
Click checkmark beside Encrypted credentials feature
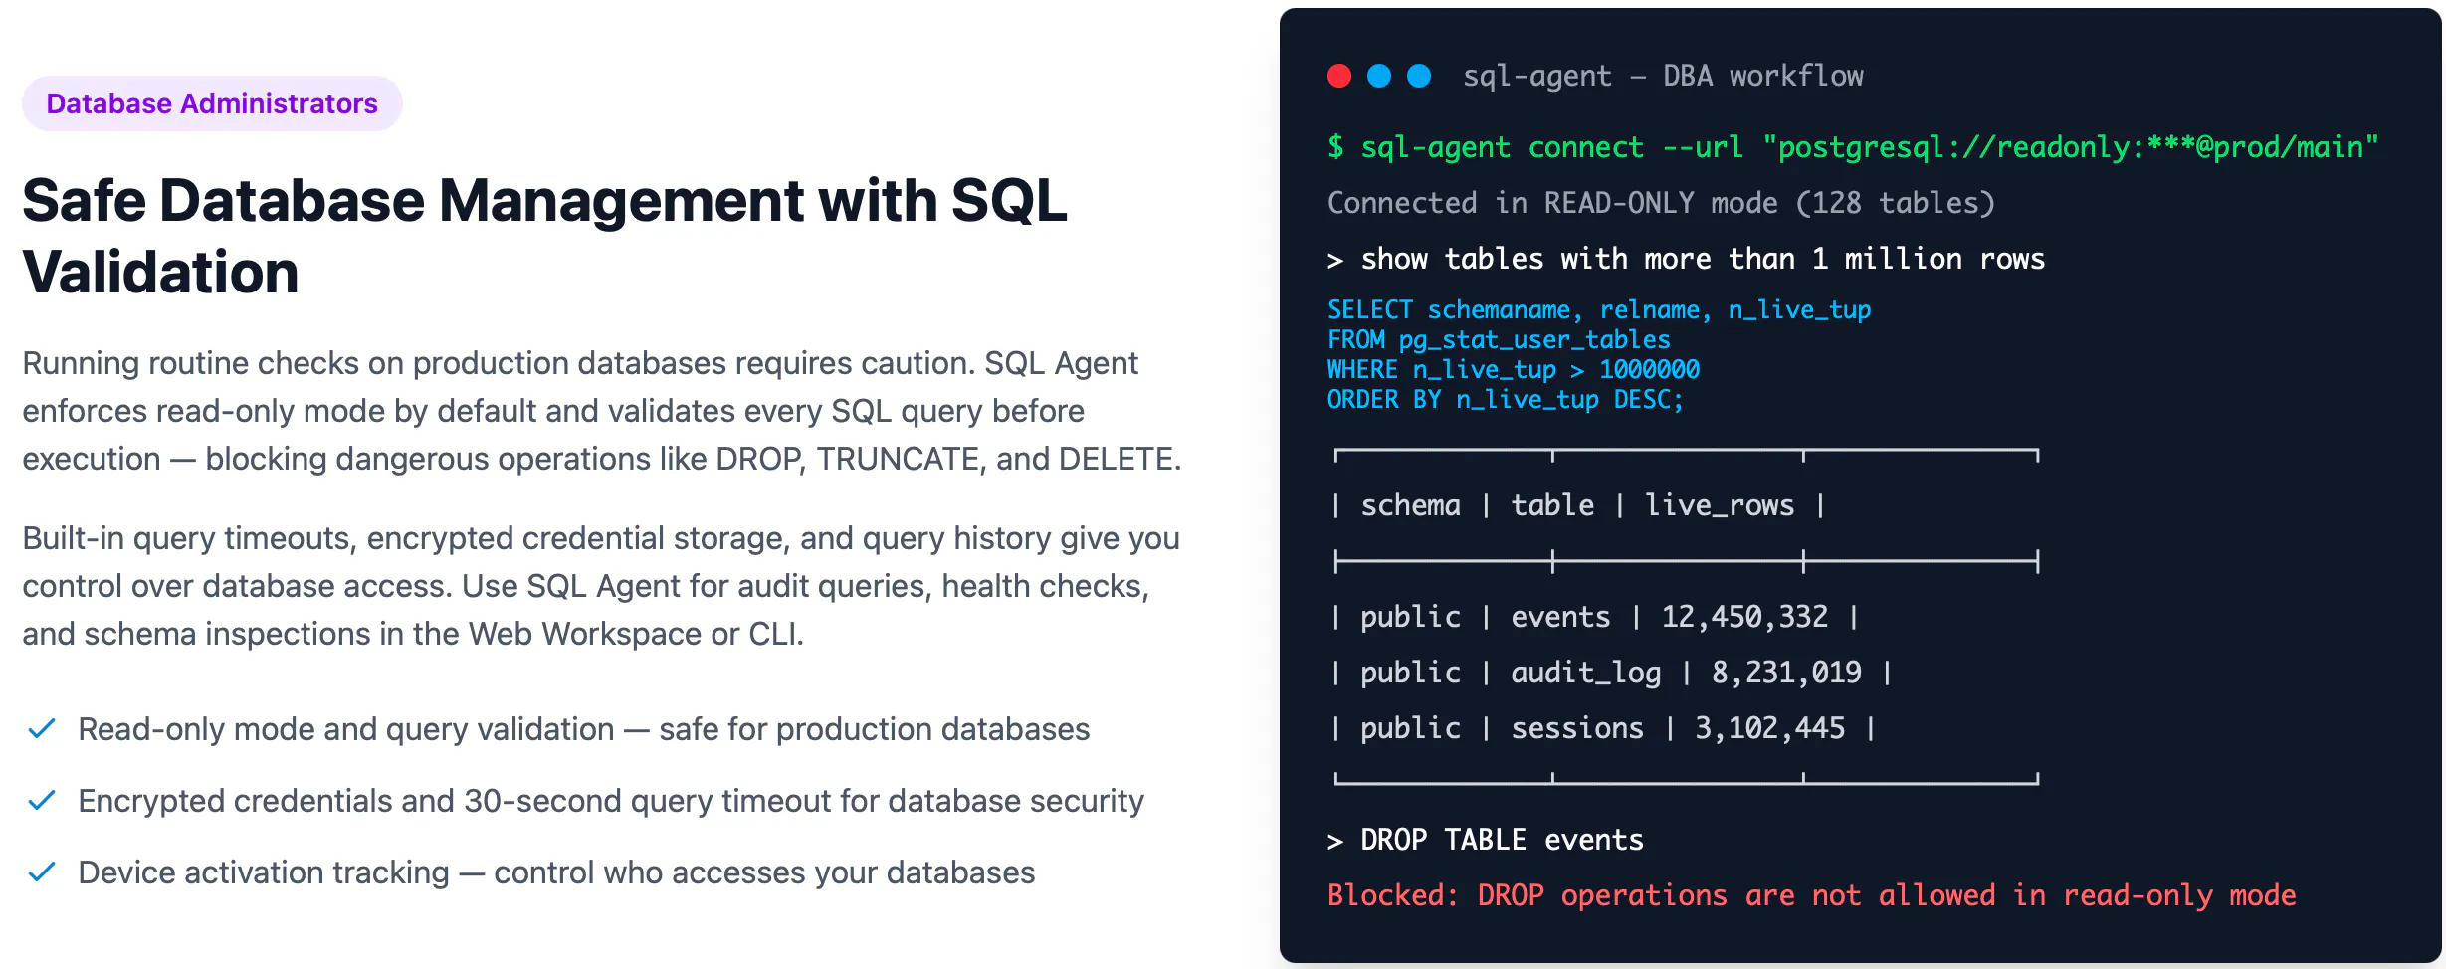[42, 801]
